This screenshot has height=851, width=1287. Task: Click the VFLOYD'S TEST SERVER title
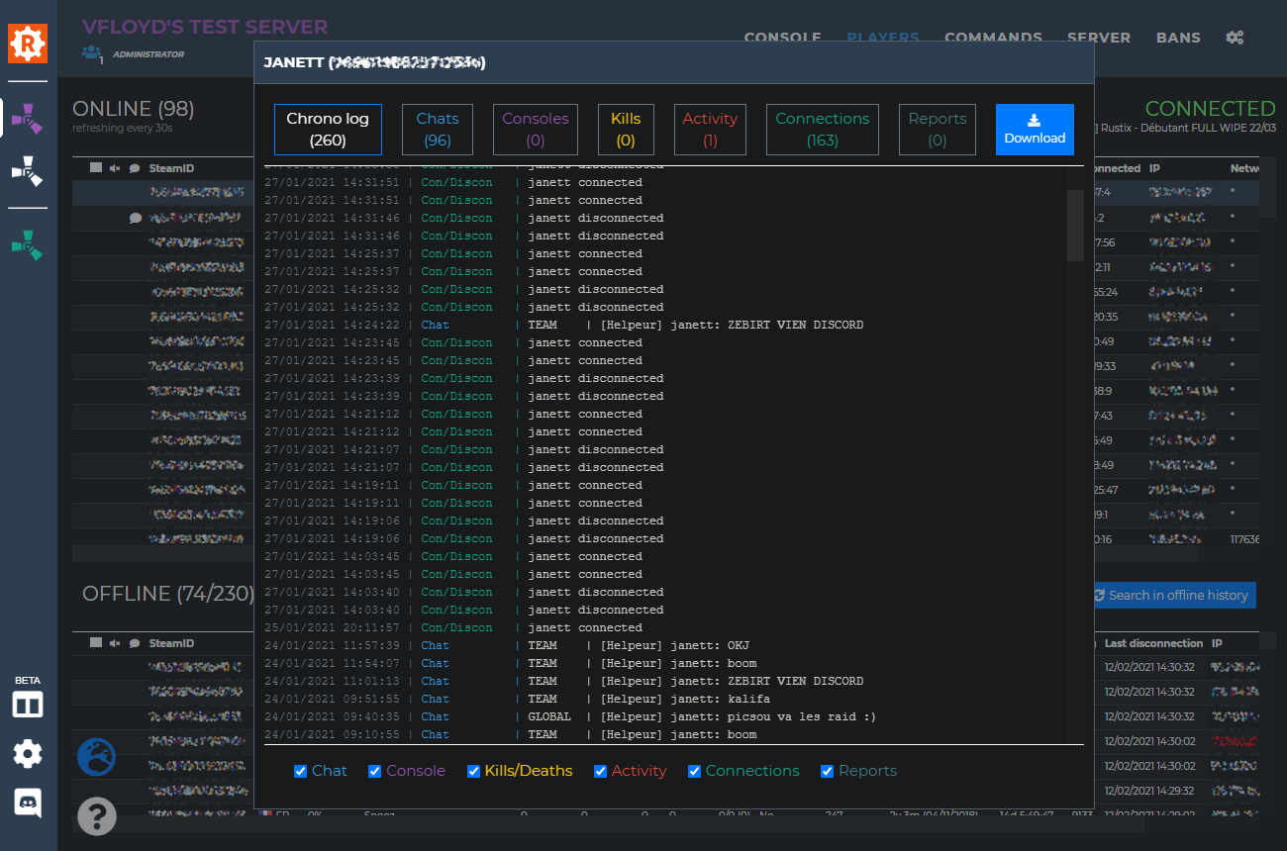click(205, 27)
